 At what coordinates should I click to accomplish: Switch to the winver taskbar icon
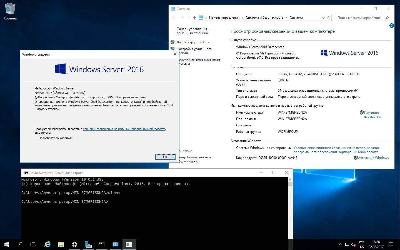(129, 244)
